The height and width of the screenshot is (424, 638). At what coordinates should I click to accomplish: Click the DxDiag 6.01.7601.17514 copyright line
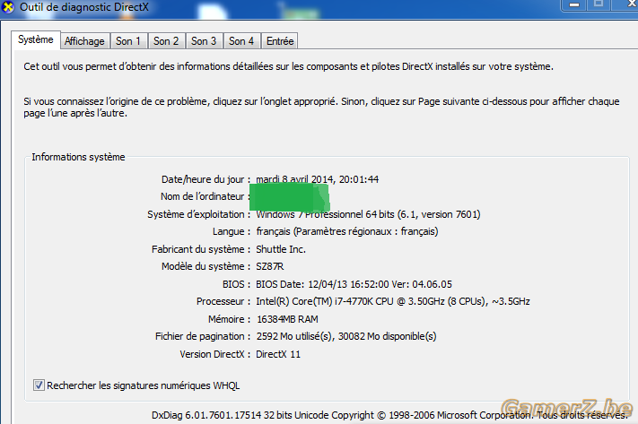coord(389,415)
